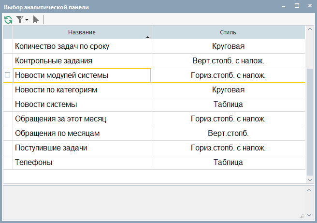This screenshot has height=223, width=317.
Task: Refresh the list with green arrows icon
Action: 8,20
